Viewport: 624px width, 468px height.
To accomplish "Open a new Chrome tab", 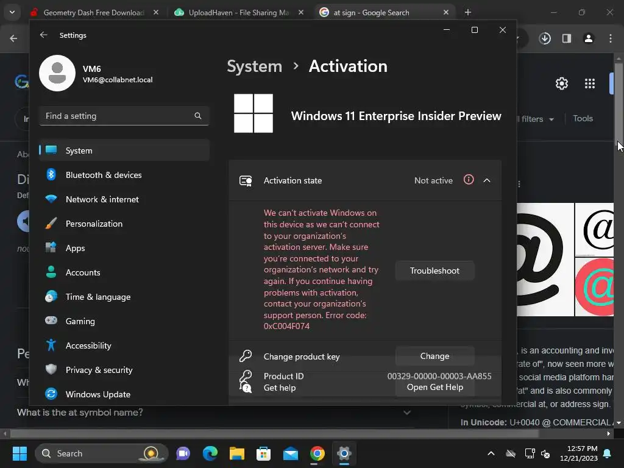I will coord(468,12).
